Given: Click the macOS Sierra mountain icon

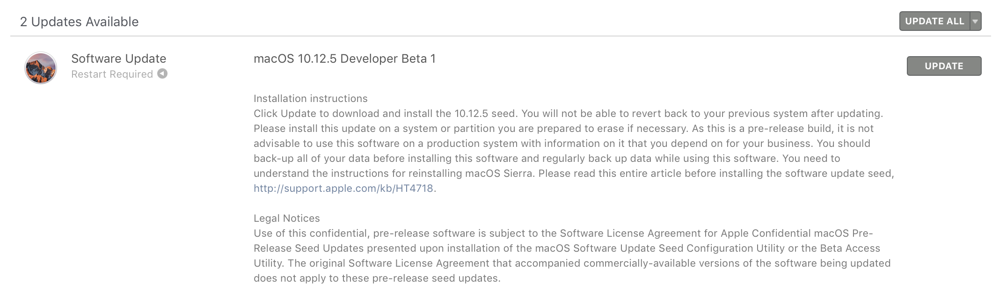Looking at the screenshot, I should point(41,68).
